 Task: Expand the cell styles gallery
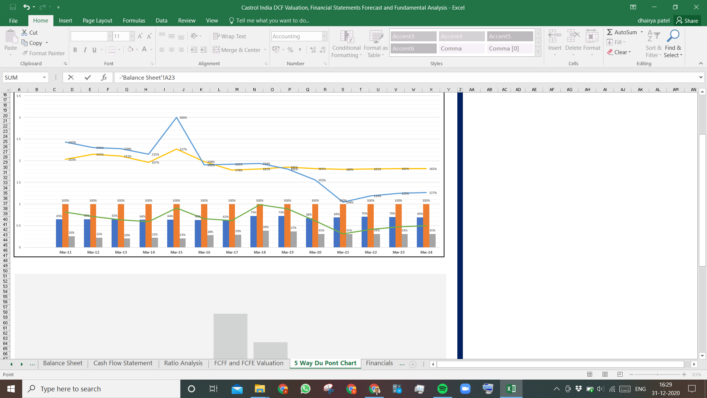point(538,52)
